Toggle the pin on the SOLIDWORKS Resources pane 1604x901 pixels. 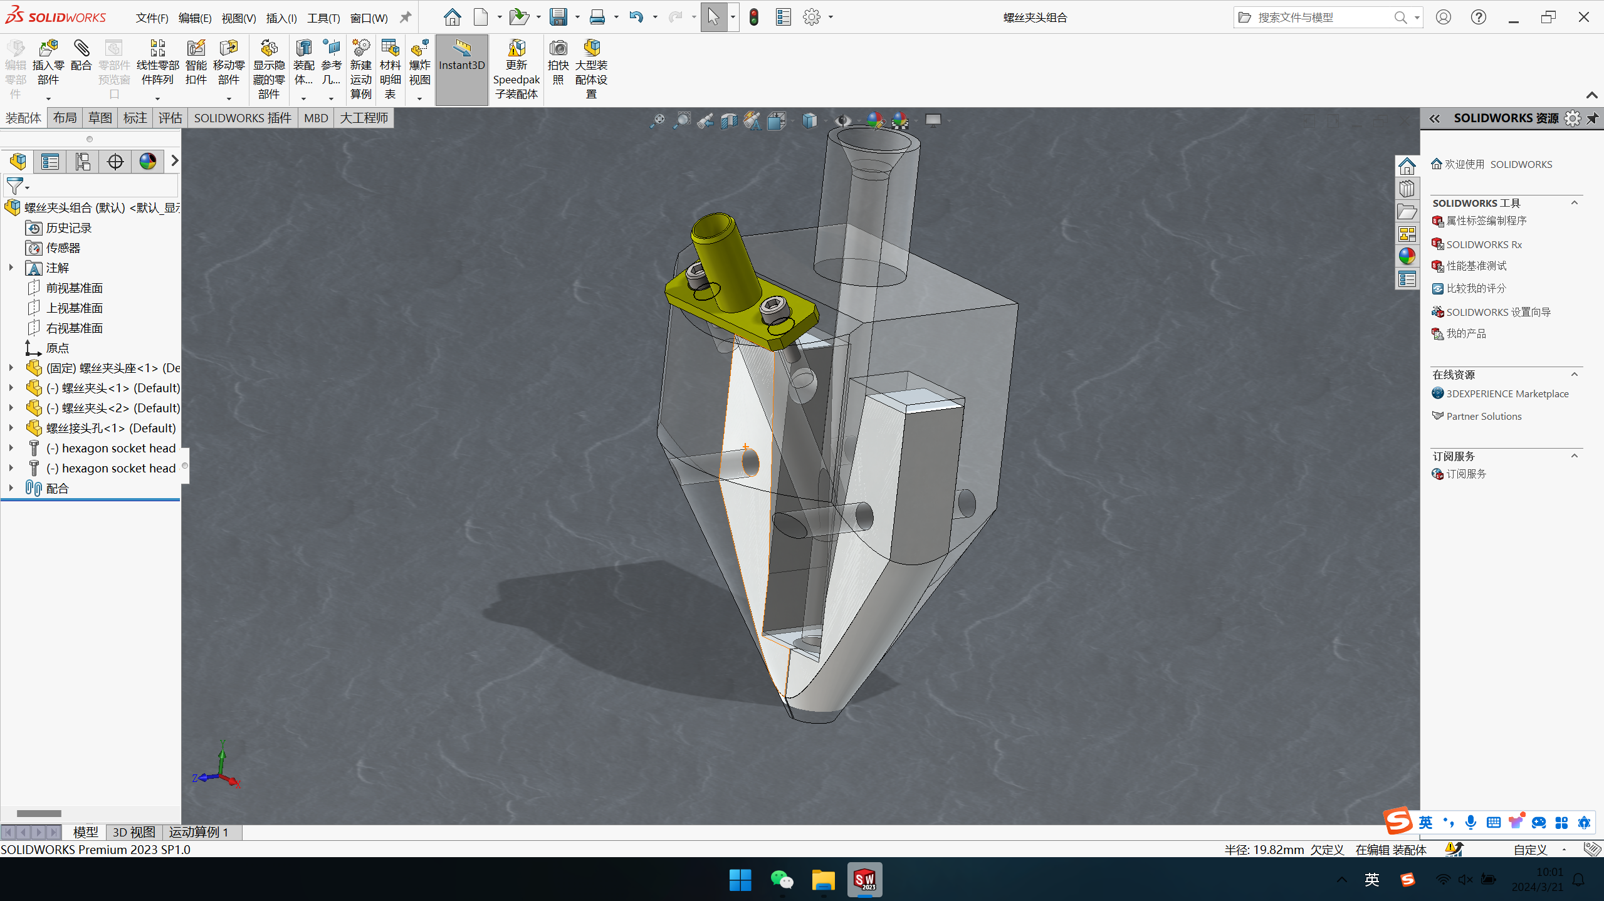[1593, 118]
